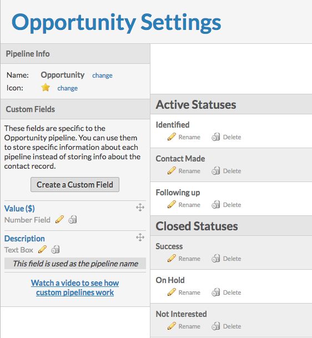Click delete icon next to Text Box

point(56,250)
